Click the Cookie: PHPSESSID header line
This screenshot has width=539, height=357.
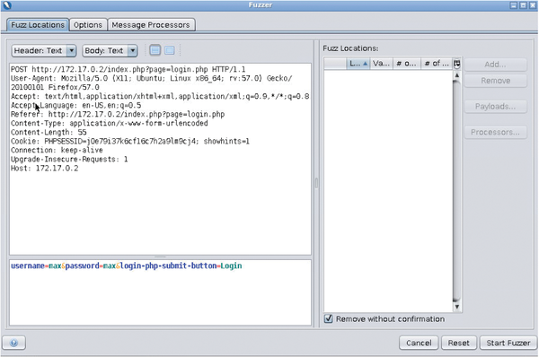coord(130,142)
